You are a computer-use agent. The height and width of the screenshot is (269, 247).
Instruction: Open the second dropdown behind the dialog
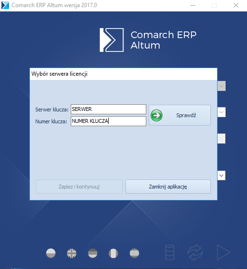[221, 112]
